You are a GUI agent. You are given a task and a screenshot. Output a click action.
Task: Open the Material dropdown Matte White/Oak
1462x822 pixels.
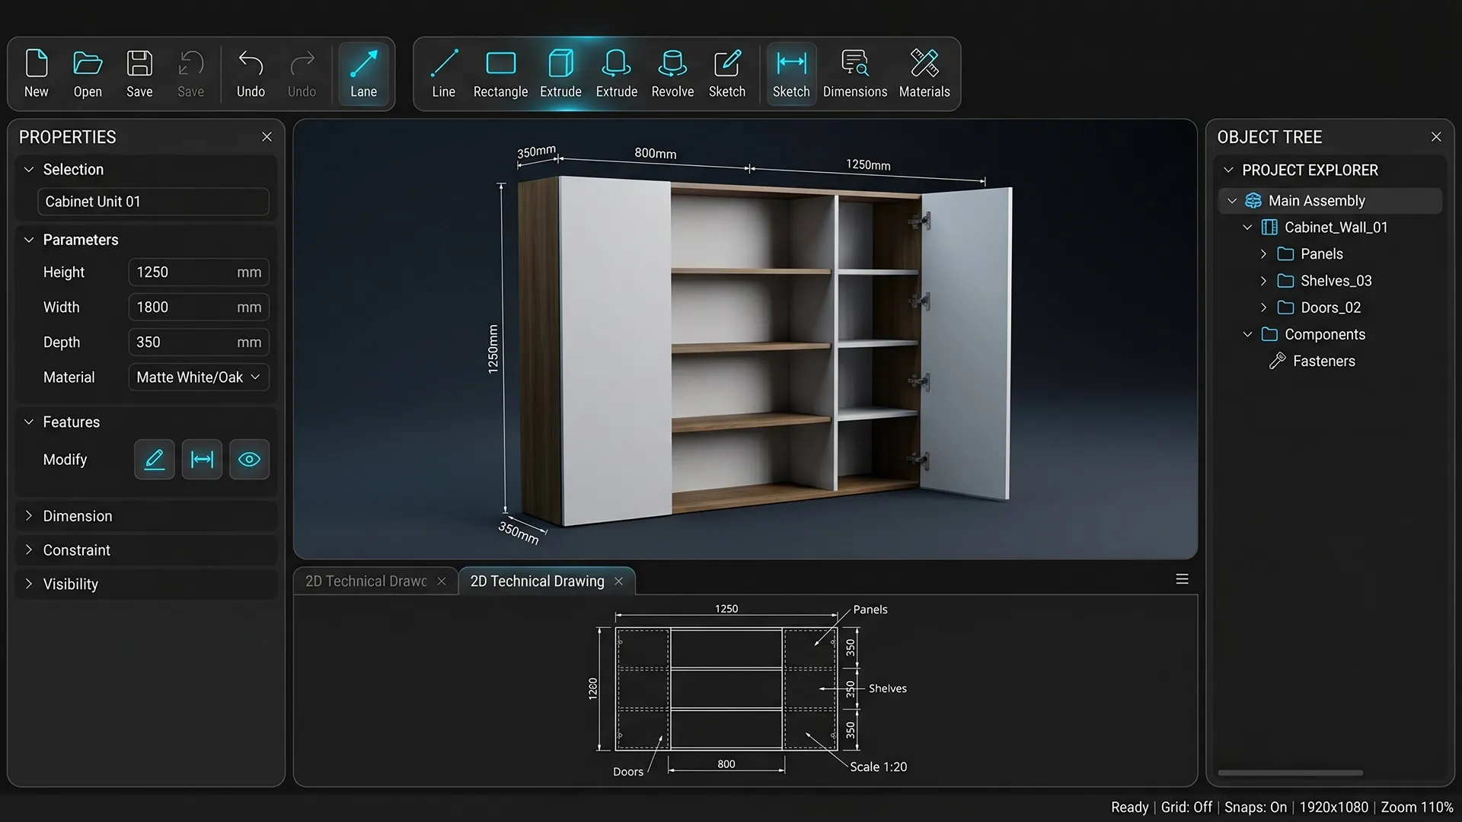click(x=198, y=378)
